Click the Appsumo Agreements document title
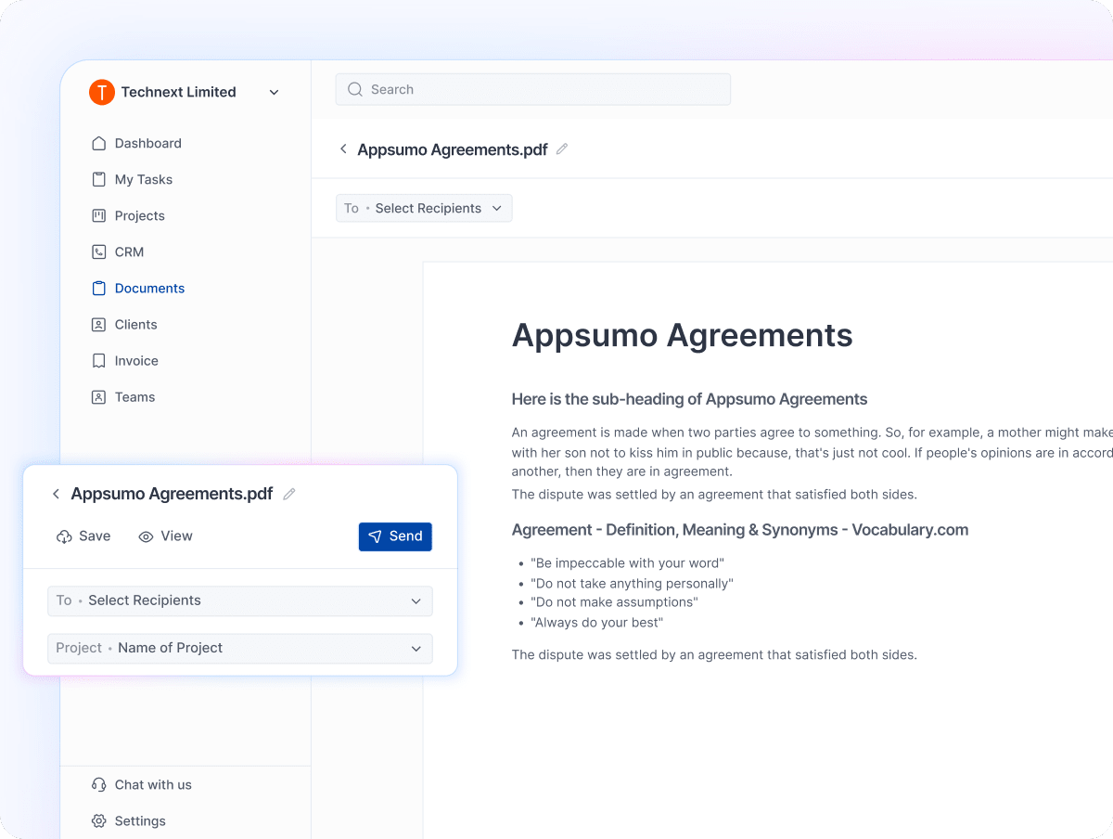This screenshot has height=839, width=1113. pyautogui.click(x=683, y=335)
